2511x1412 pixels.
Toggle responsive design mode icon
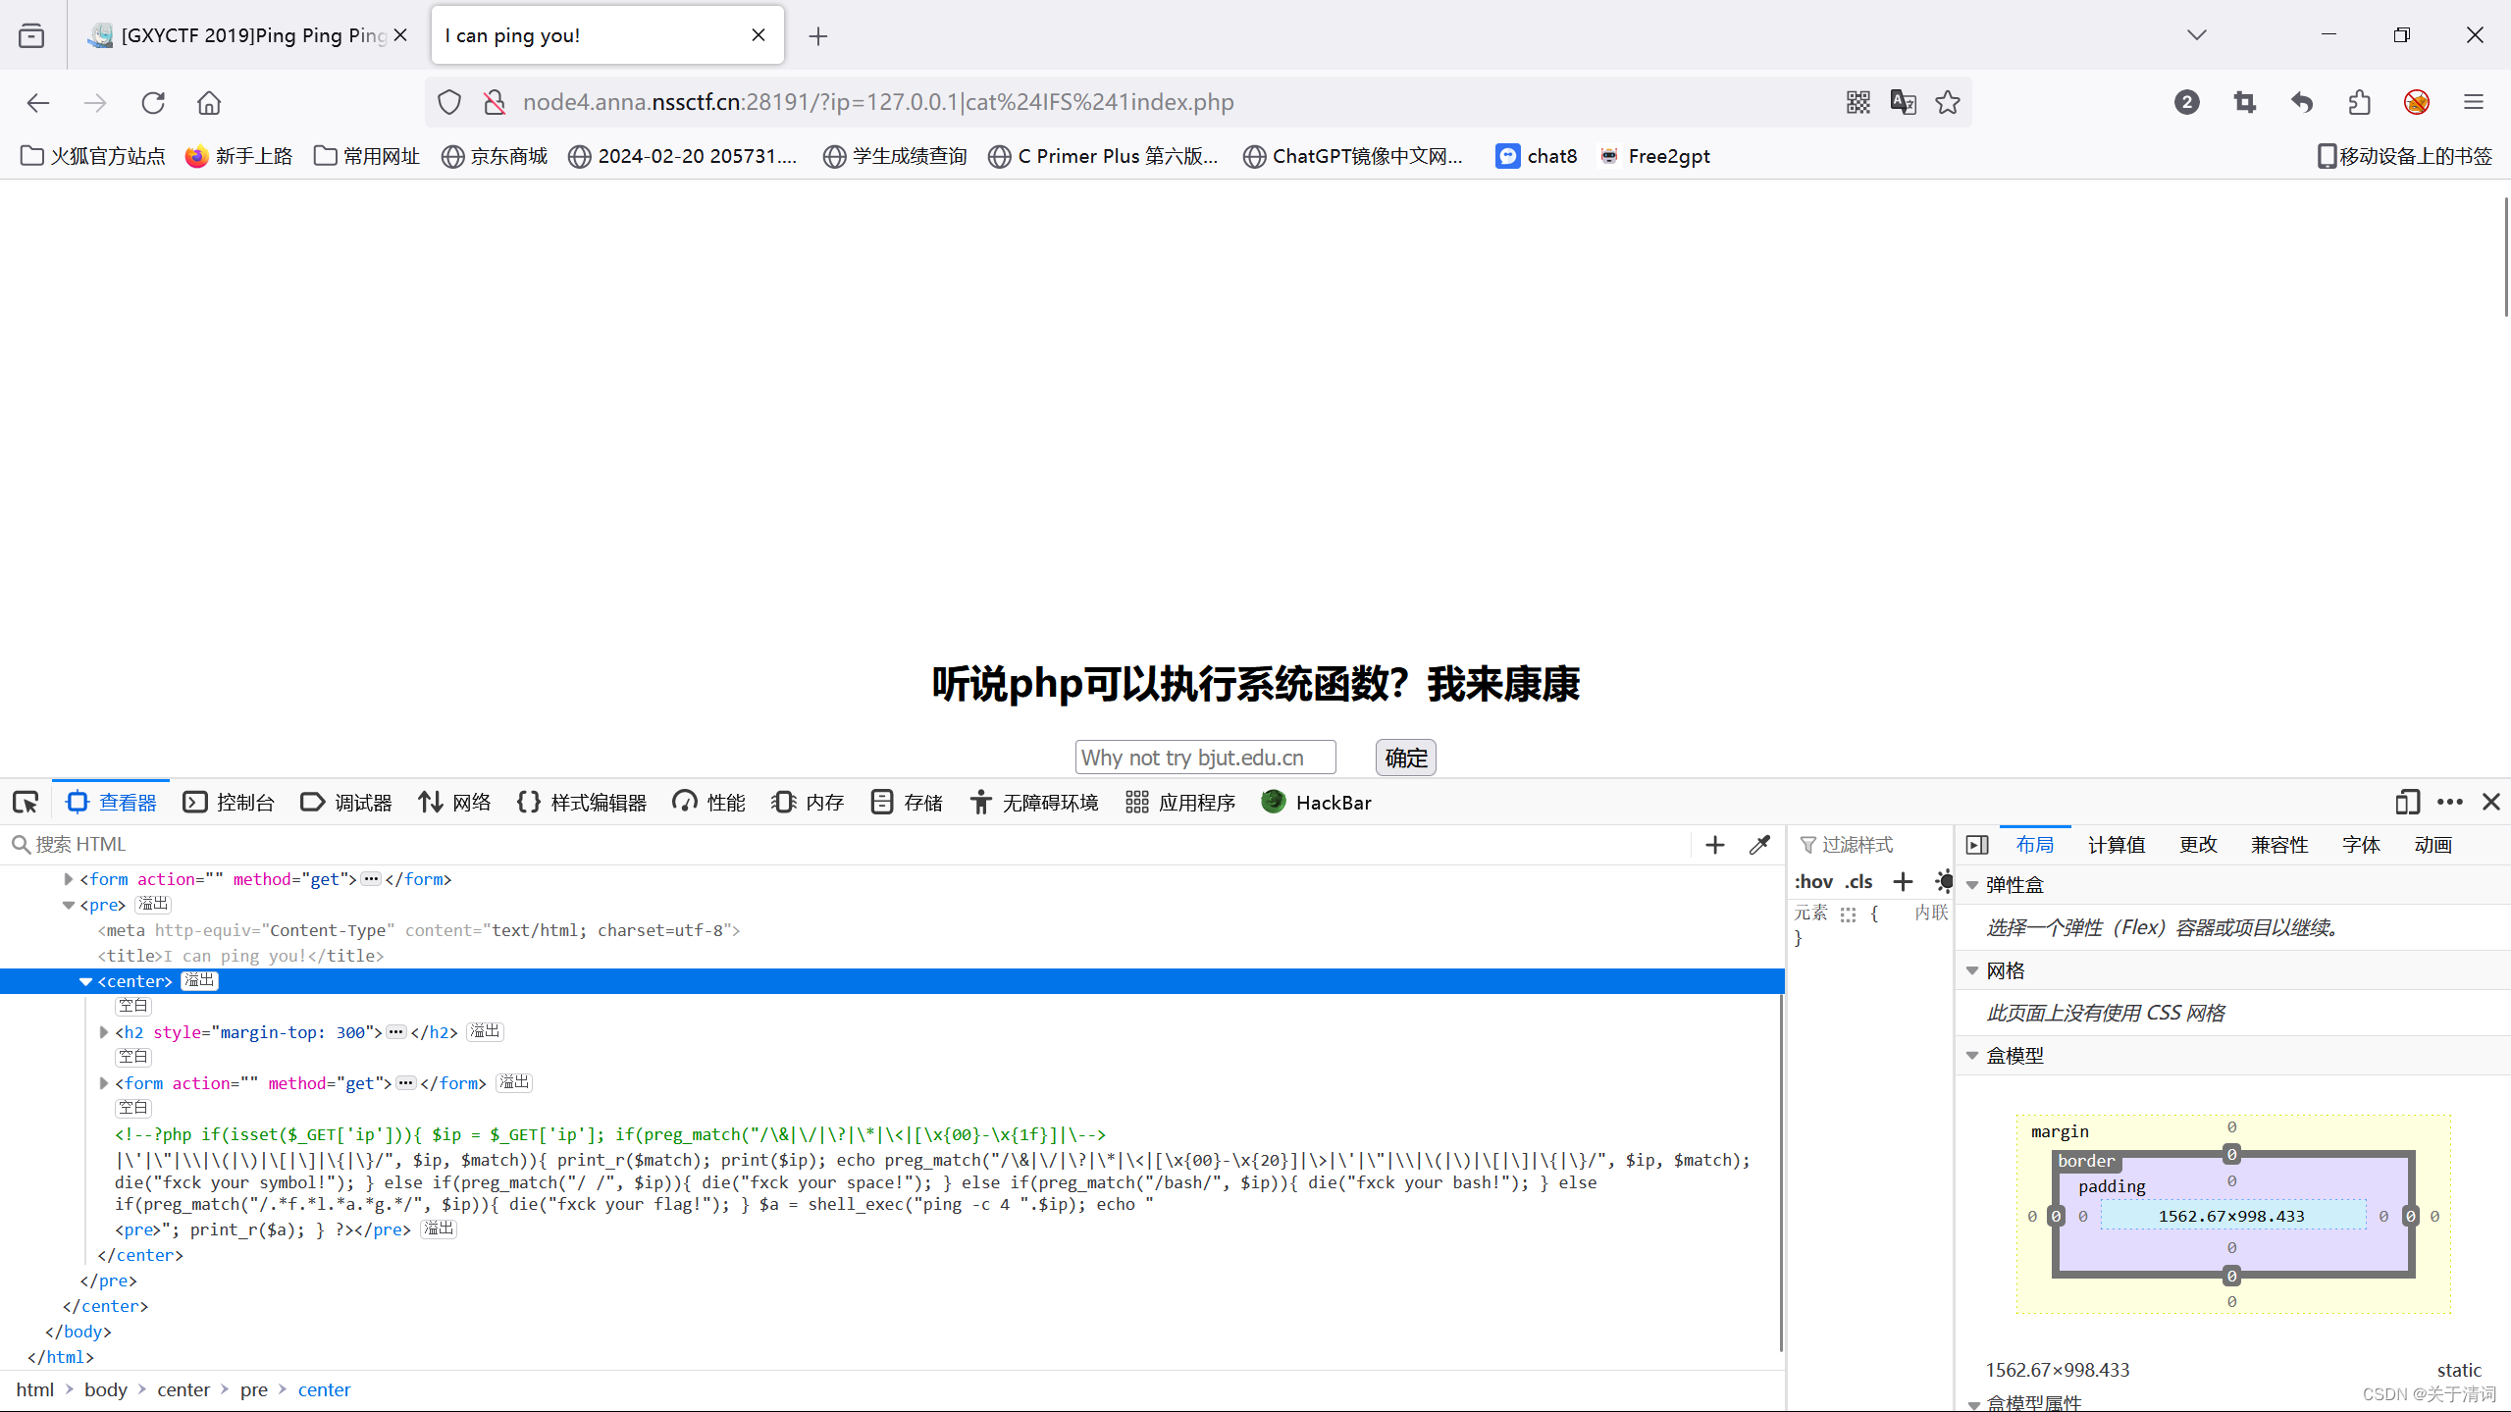point(2406,803)
